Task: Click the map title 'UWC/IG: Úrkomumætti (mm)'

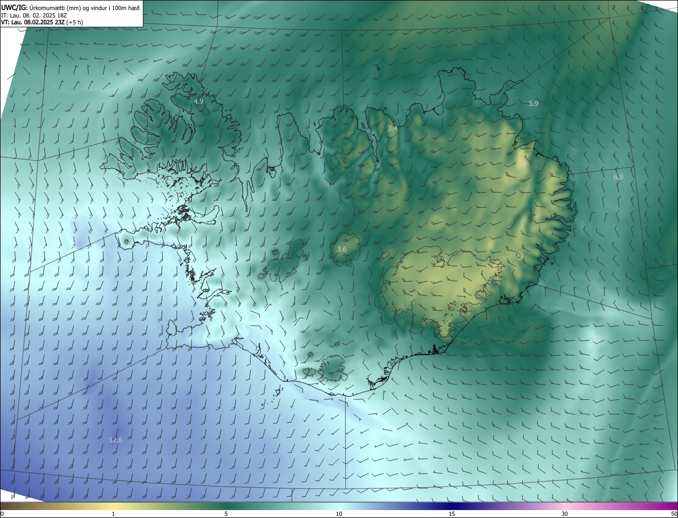Action: (x=41, y=7)
